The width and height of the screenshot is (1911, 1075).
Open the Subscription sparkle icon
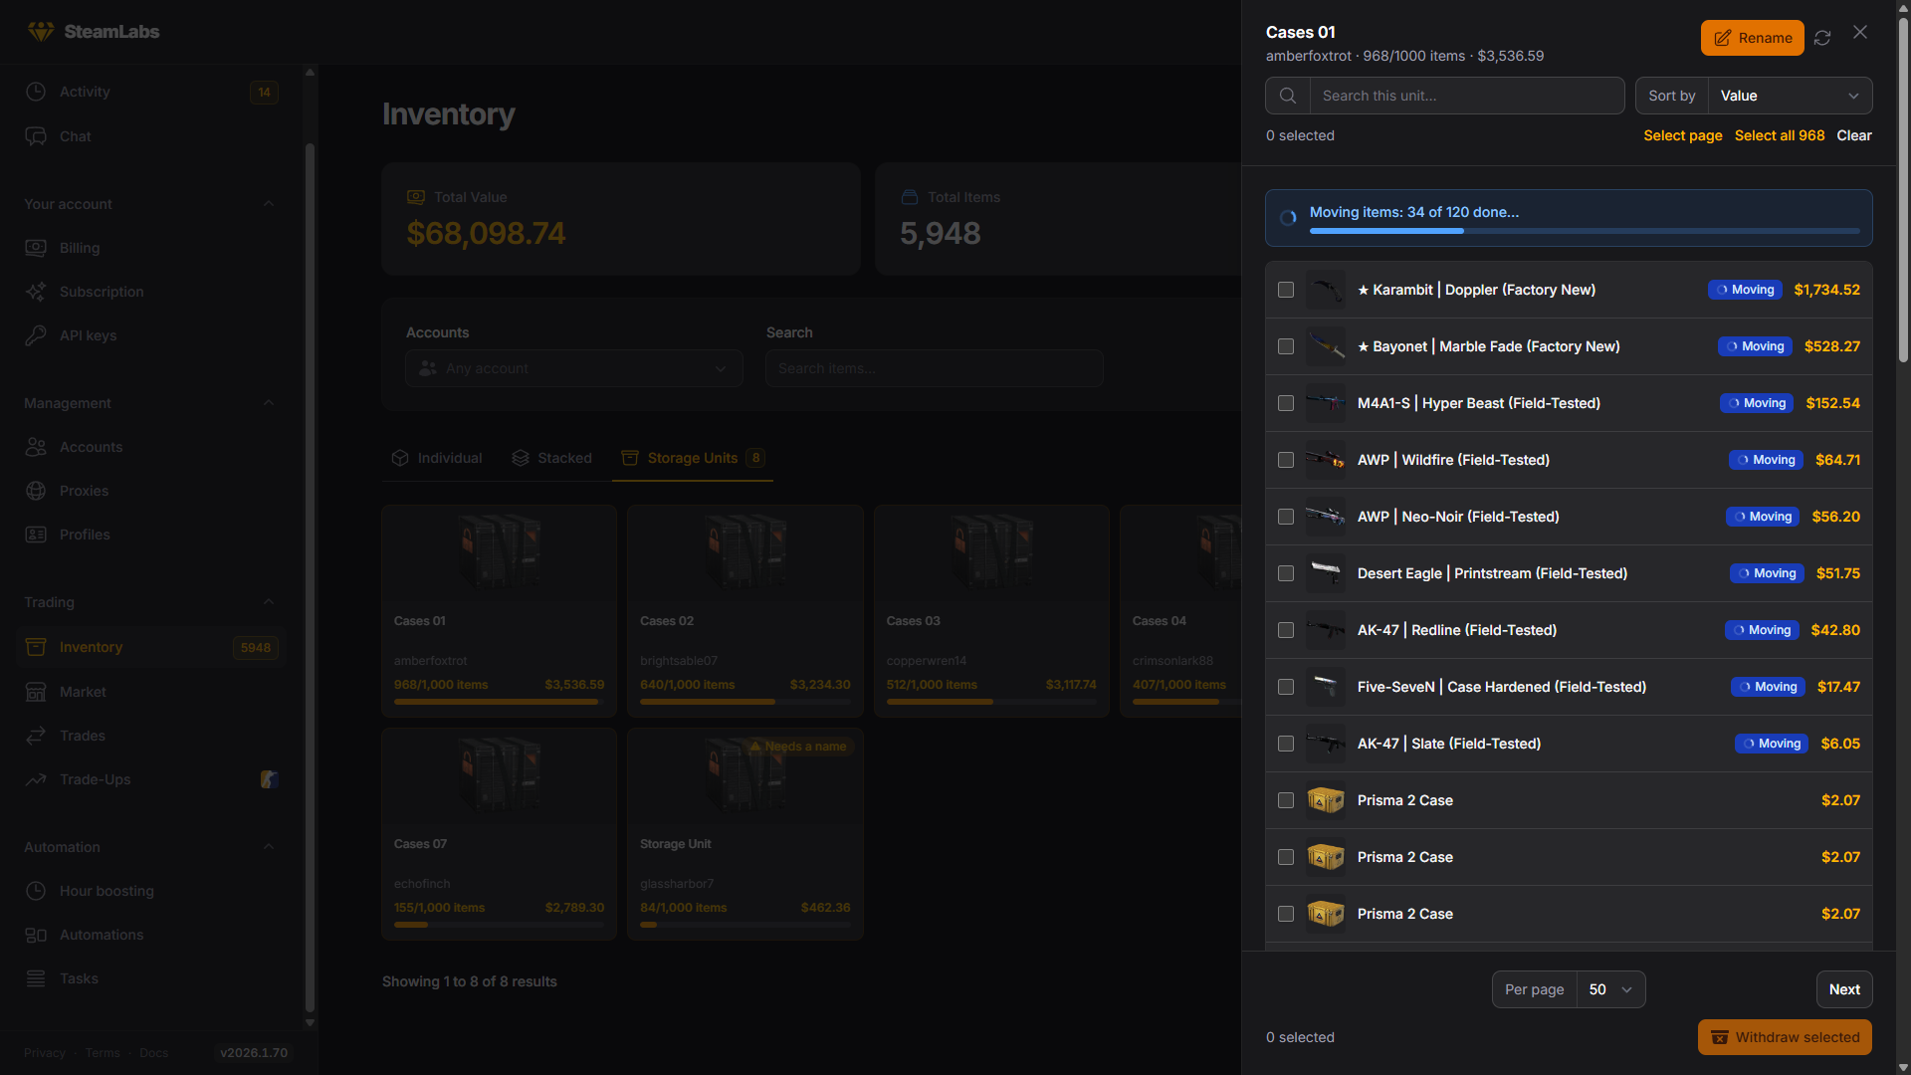(x=36, y=292)
